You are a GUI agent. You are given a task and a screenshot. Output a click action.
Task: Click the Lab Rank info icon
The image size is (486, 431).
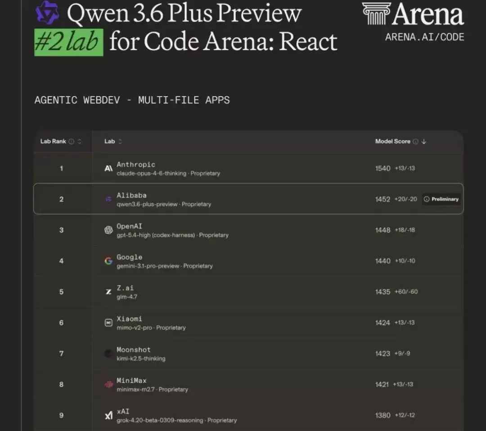[x=71, y=142]
